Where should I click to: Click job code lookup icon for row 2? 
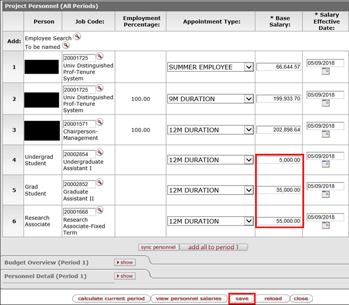[100, 88]
